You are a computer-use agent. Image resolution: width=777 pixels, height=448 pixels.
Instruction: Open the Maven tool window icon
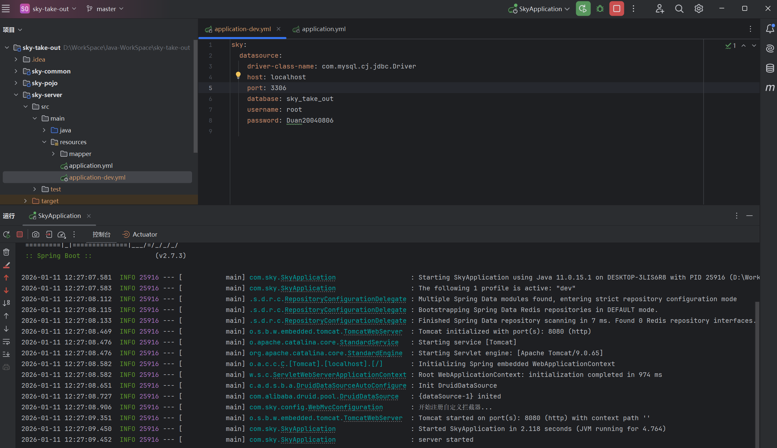770,88
